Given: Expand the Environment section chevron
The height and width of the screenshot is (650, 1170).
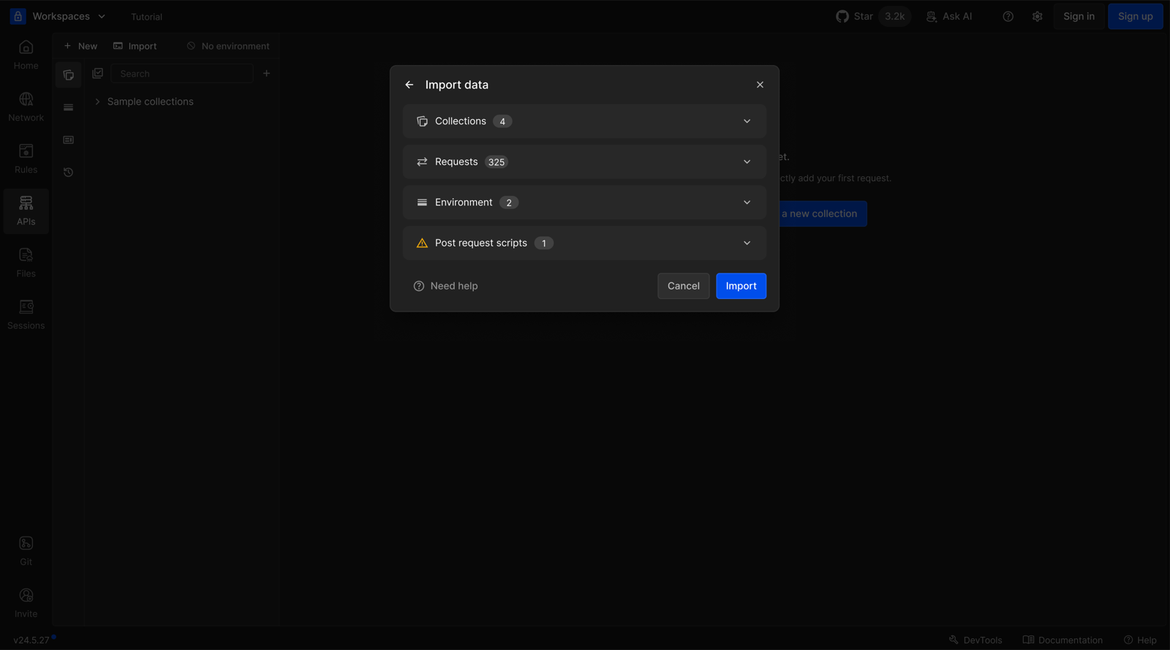Looking at the screenshot, I should [747, 203].
